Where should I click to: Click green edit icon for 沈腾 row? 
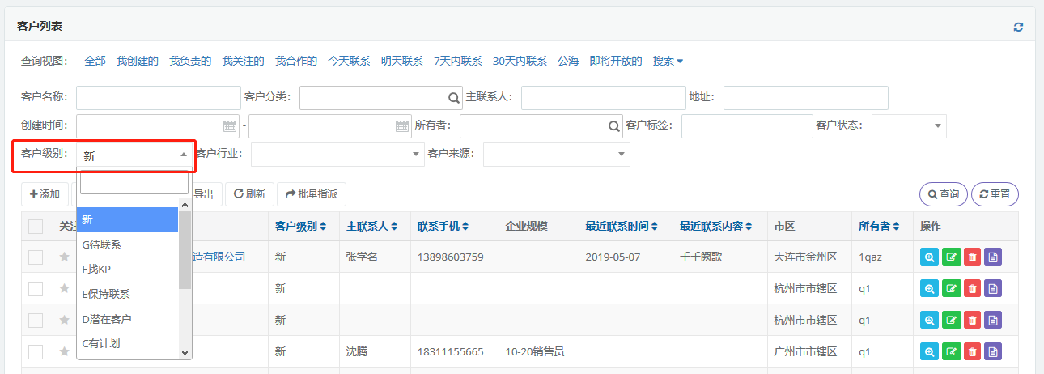point(951,352)
